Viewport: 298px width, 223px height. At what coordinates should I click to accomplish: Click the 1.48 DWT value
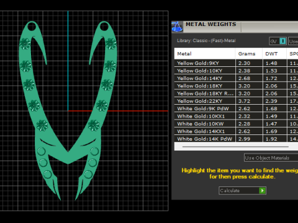tap(271, 63)
